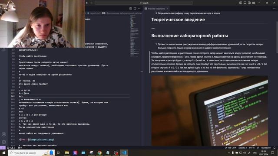Open the ports forwarded status item
Screen dimensions: 278x156
pyautogui.click(x=20, y=148)
